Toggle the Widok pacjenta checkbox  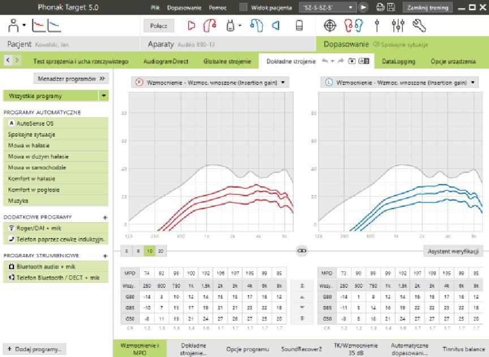pyautogui.click(x=243, y=7)
